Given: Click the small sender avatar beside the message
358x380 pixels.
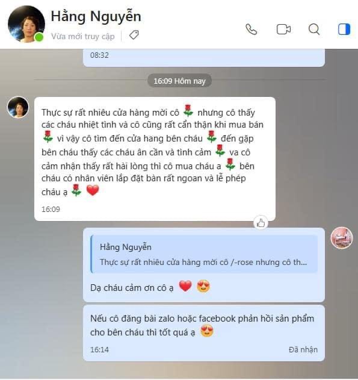Looking at the screenshot, I should pyautogui.click(x=18, y=107).
